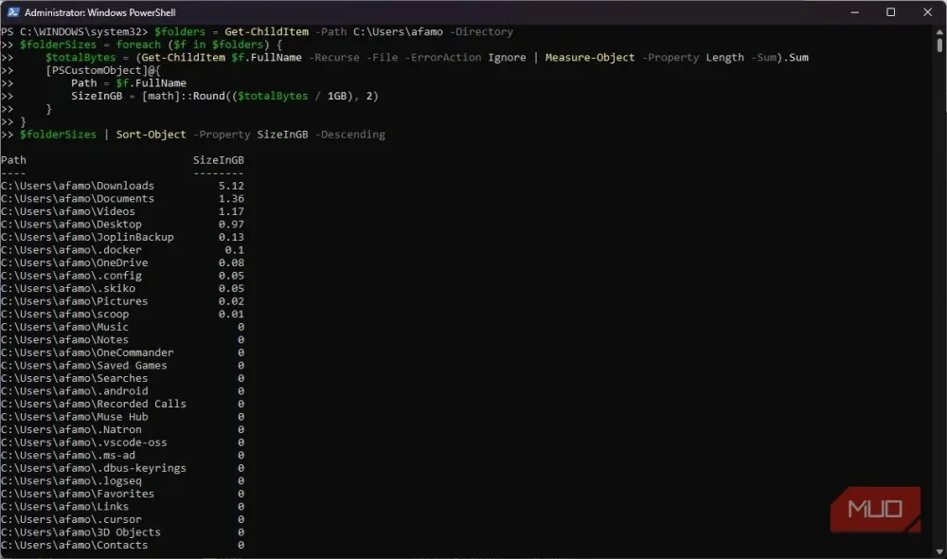Click the '-ErrorAction' parameter text
The image size is (947, 559).
(x=443, y=58)
